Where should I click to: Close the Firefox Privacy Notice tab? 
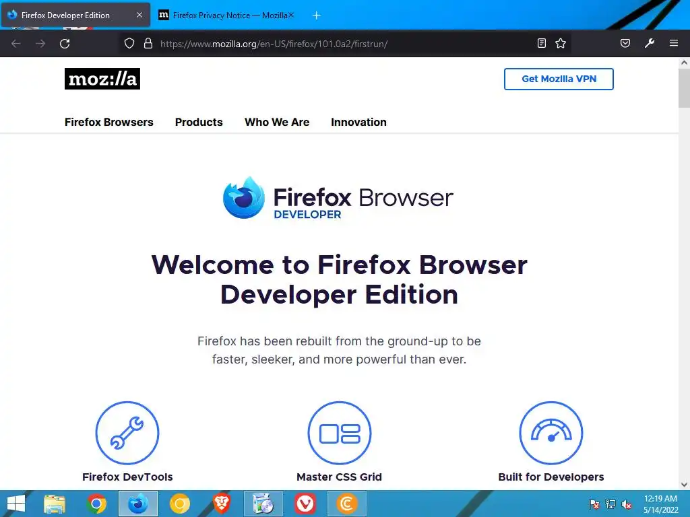pos(291,15)
